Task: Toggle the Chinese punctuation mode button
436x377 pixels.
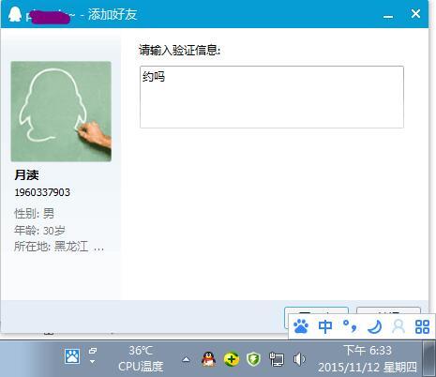Action: tap(350, 326)
